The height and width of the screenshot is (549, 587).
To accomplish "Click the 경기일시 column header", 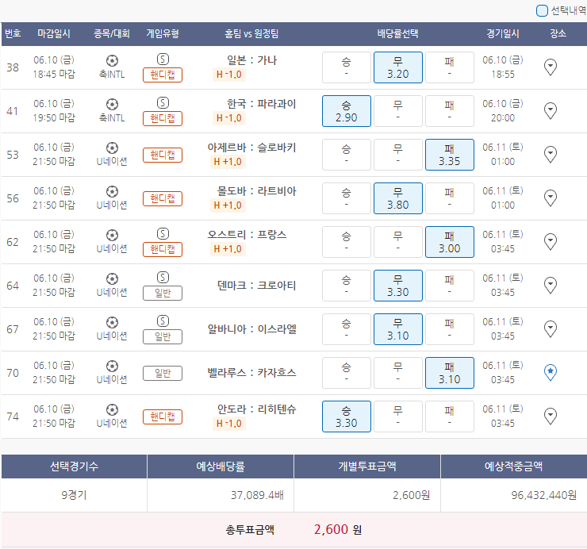I will (503, 33).
